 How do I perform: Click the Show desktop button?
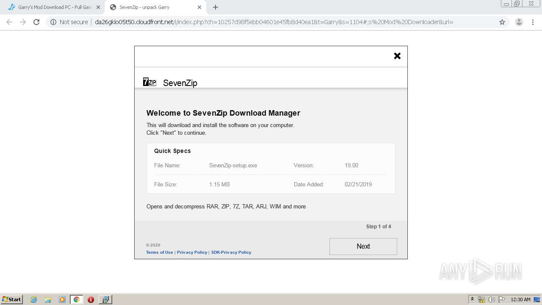tap(537, 299)
